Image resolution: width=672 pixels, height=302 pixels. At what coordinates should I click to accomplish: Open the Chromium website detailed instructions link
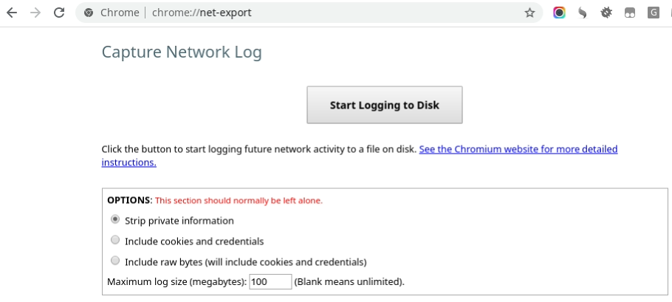click(359, 156)
